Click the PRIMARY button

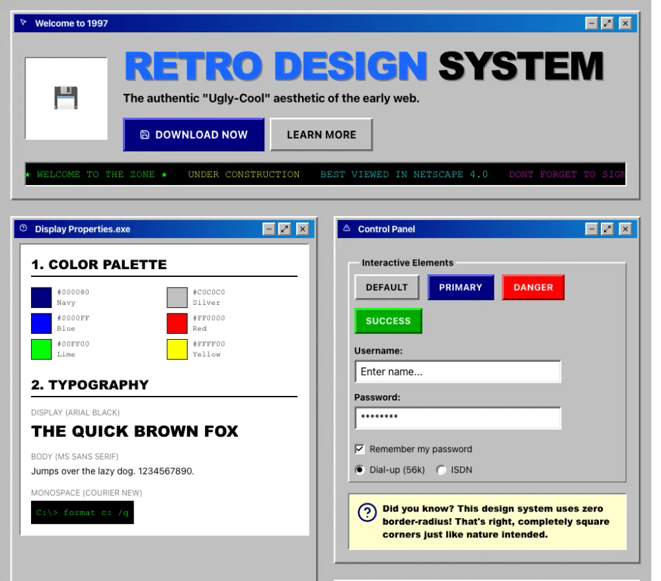pyautogui.click(x=460, y=287)
